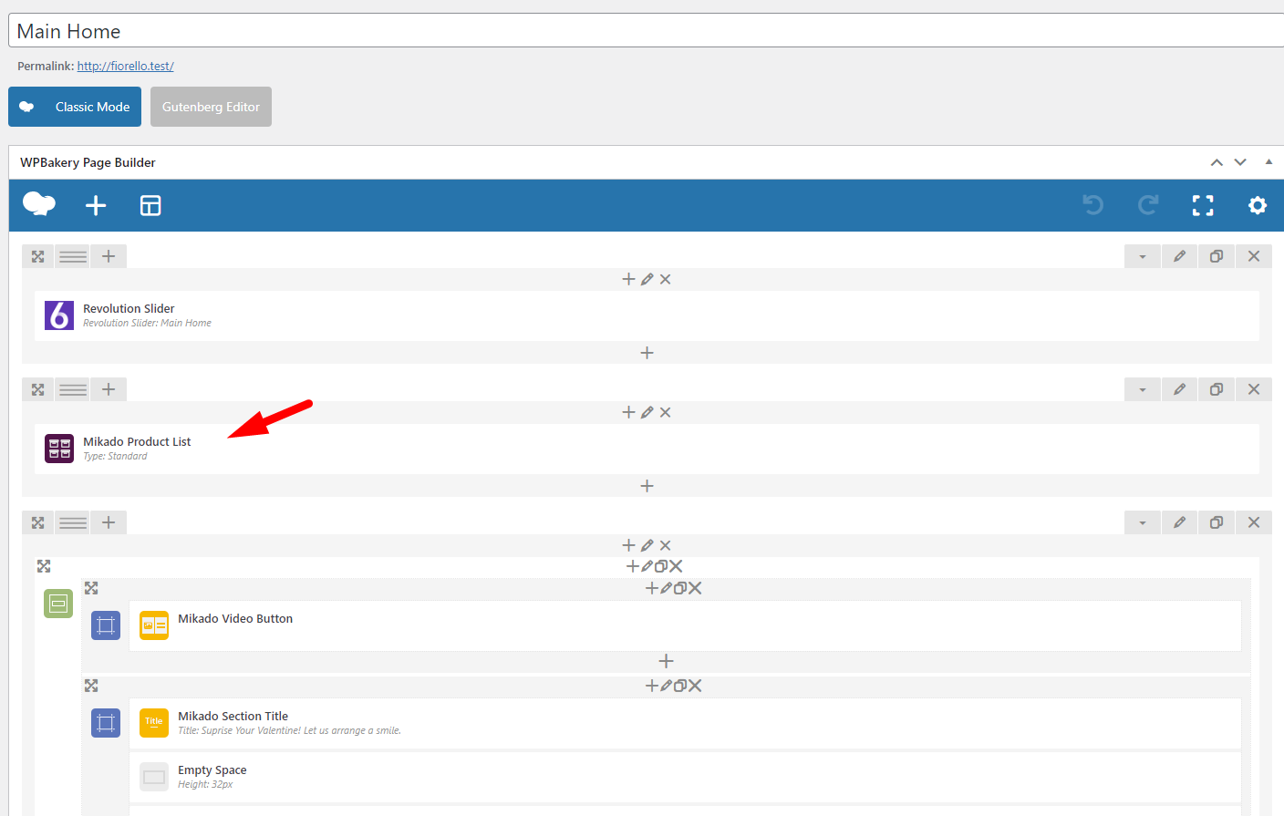Delete the Mikado Product List row
This screenshot has width=1284, height=816.
click(1254, 389)
